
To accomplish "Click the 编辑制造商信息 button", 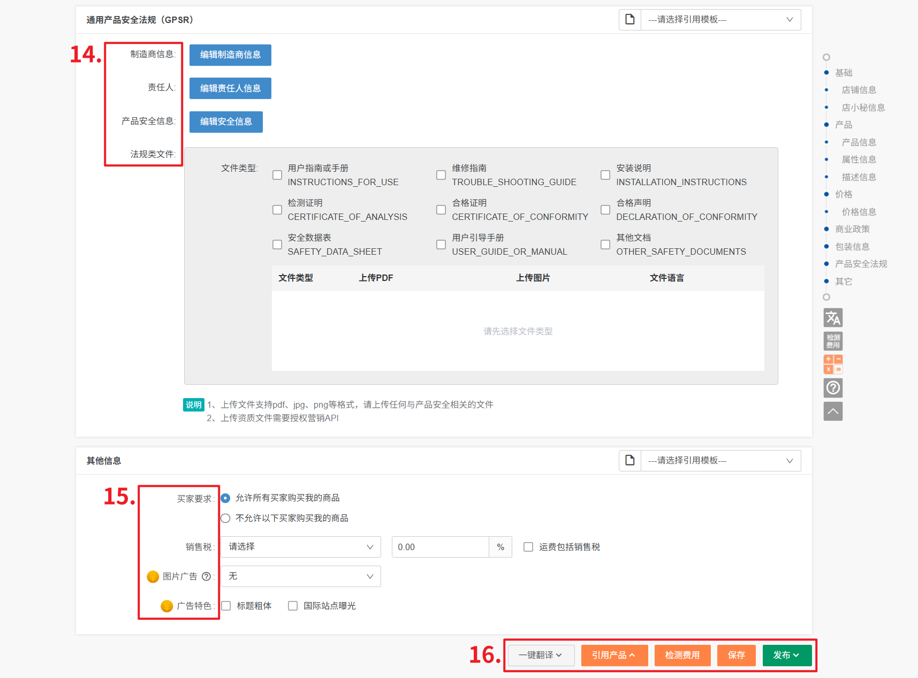I will click(x=230, y=55).
